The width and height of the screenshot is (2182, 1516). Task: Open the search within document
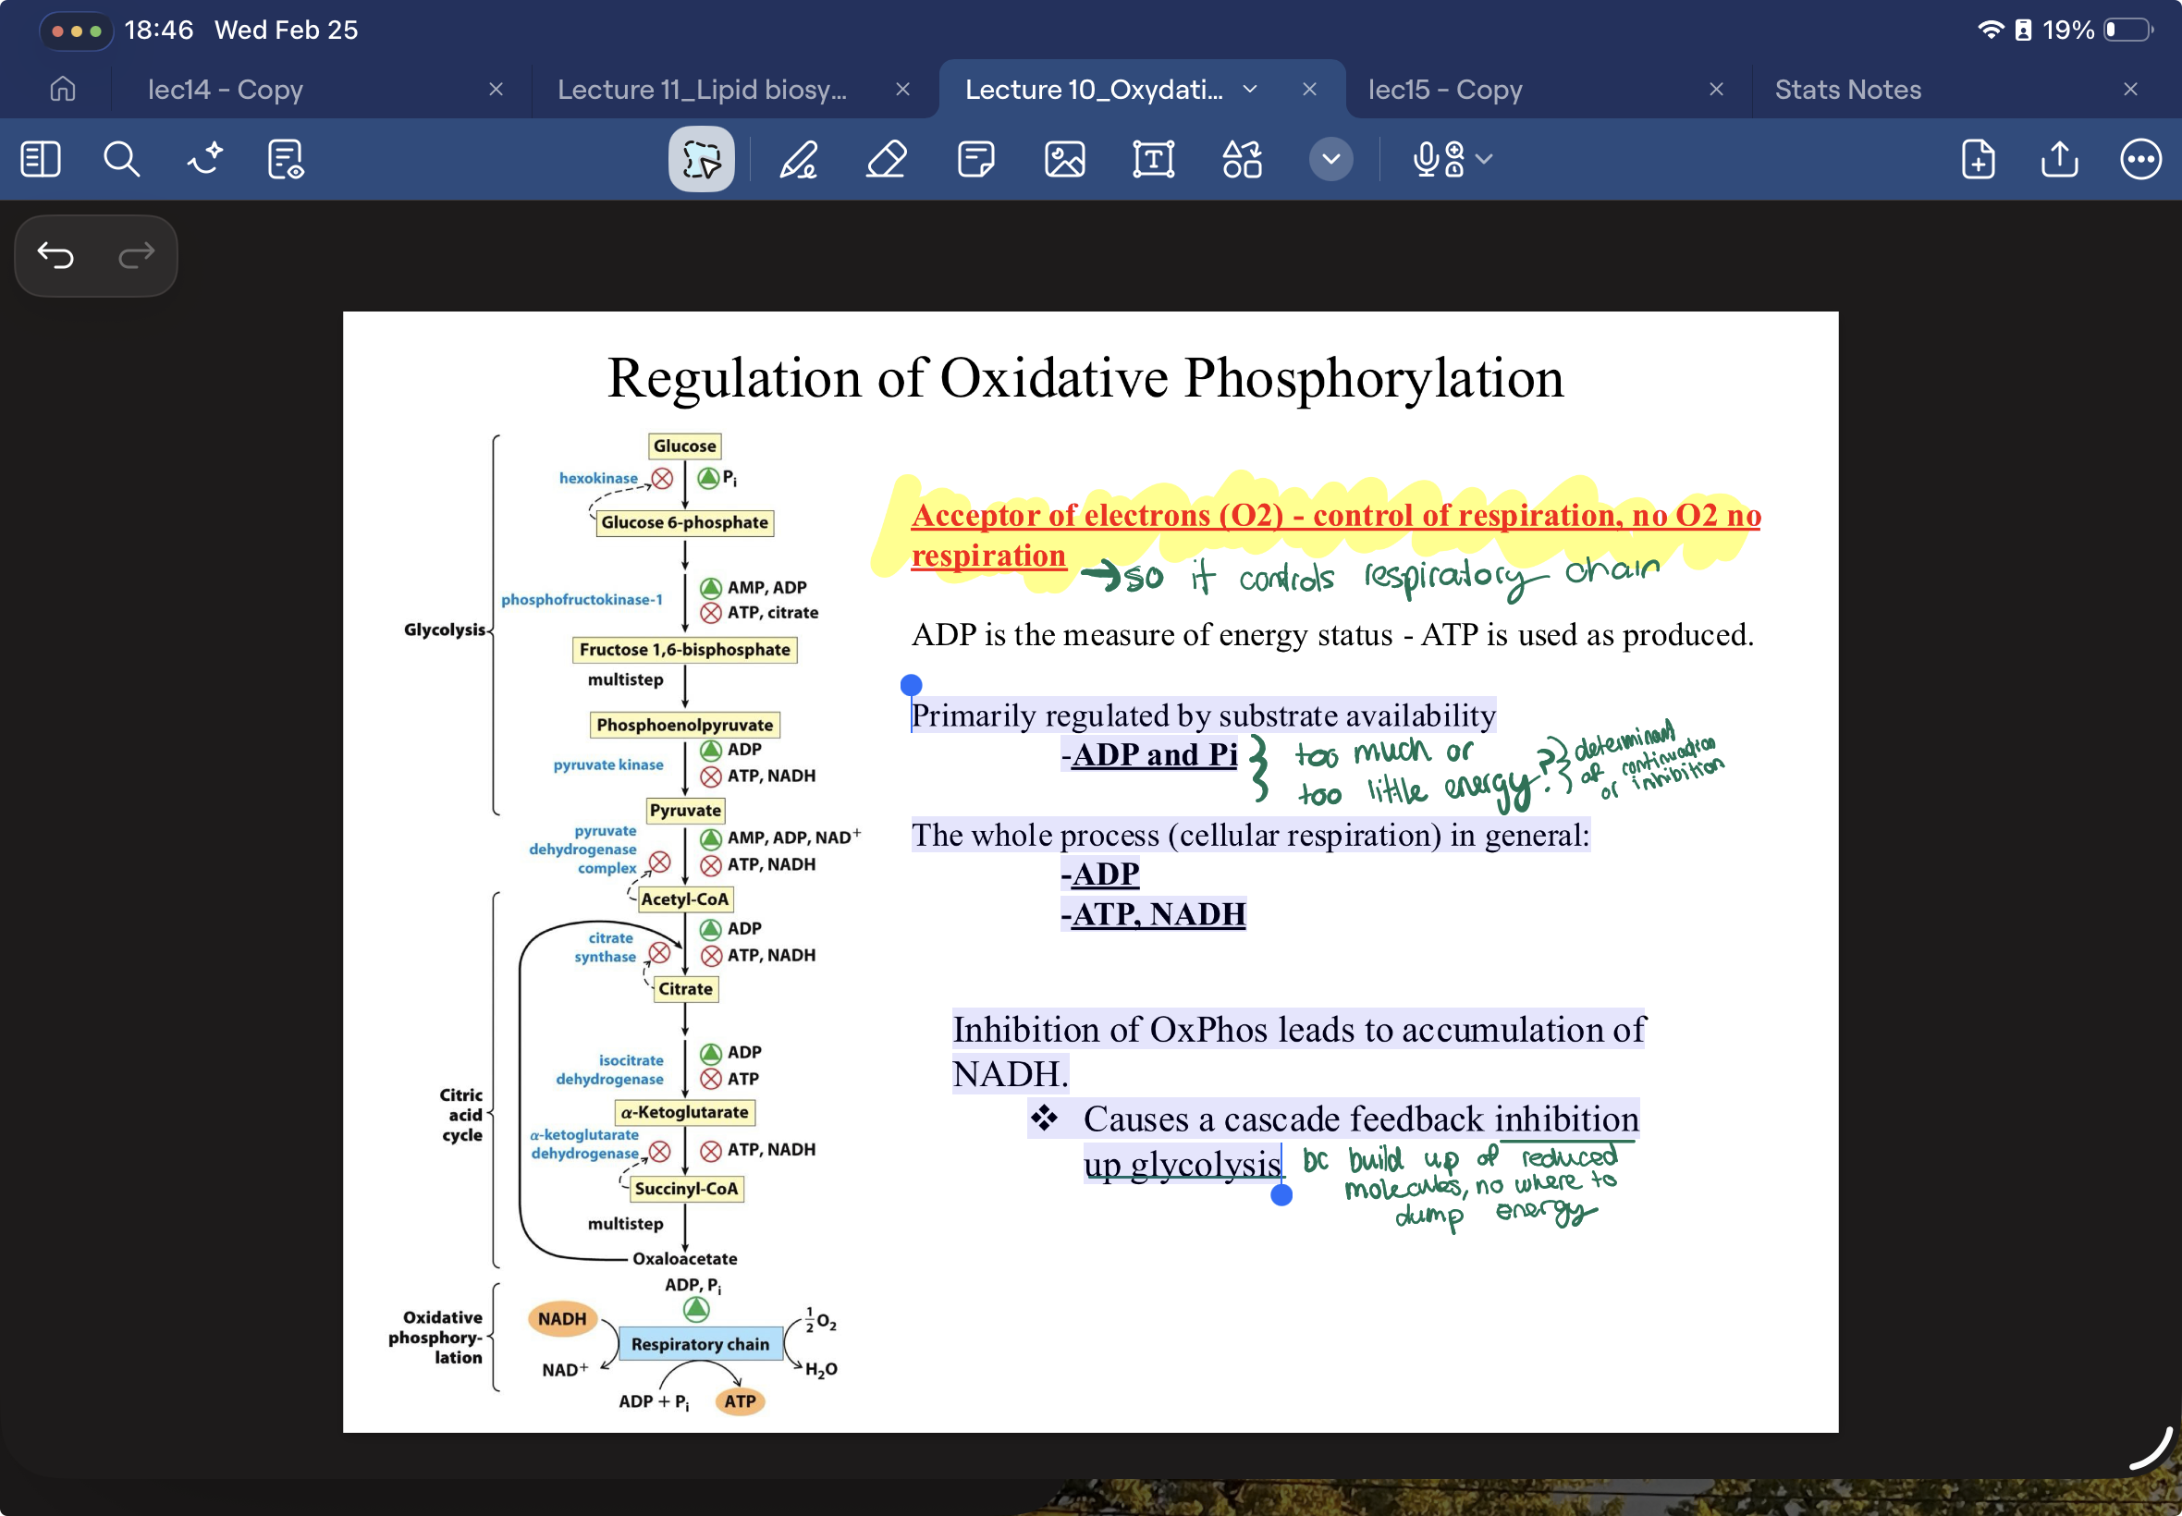pyautogui.click(x=120, y=159)
